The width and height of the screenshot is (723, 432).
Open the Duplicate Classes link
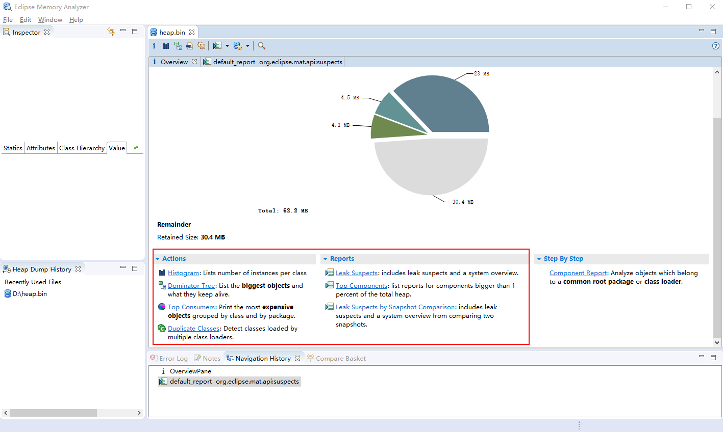(x=194, y=329)
